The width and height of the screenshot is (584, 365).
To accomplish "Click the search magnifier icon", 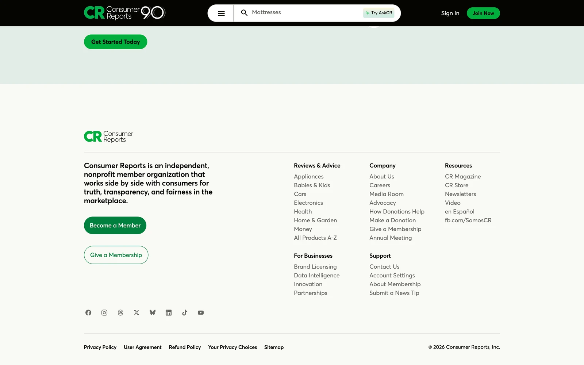I will [x=244, y=13].
